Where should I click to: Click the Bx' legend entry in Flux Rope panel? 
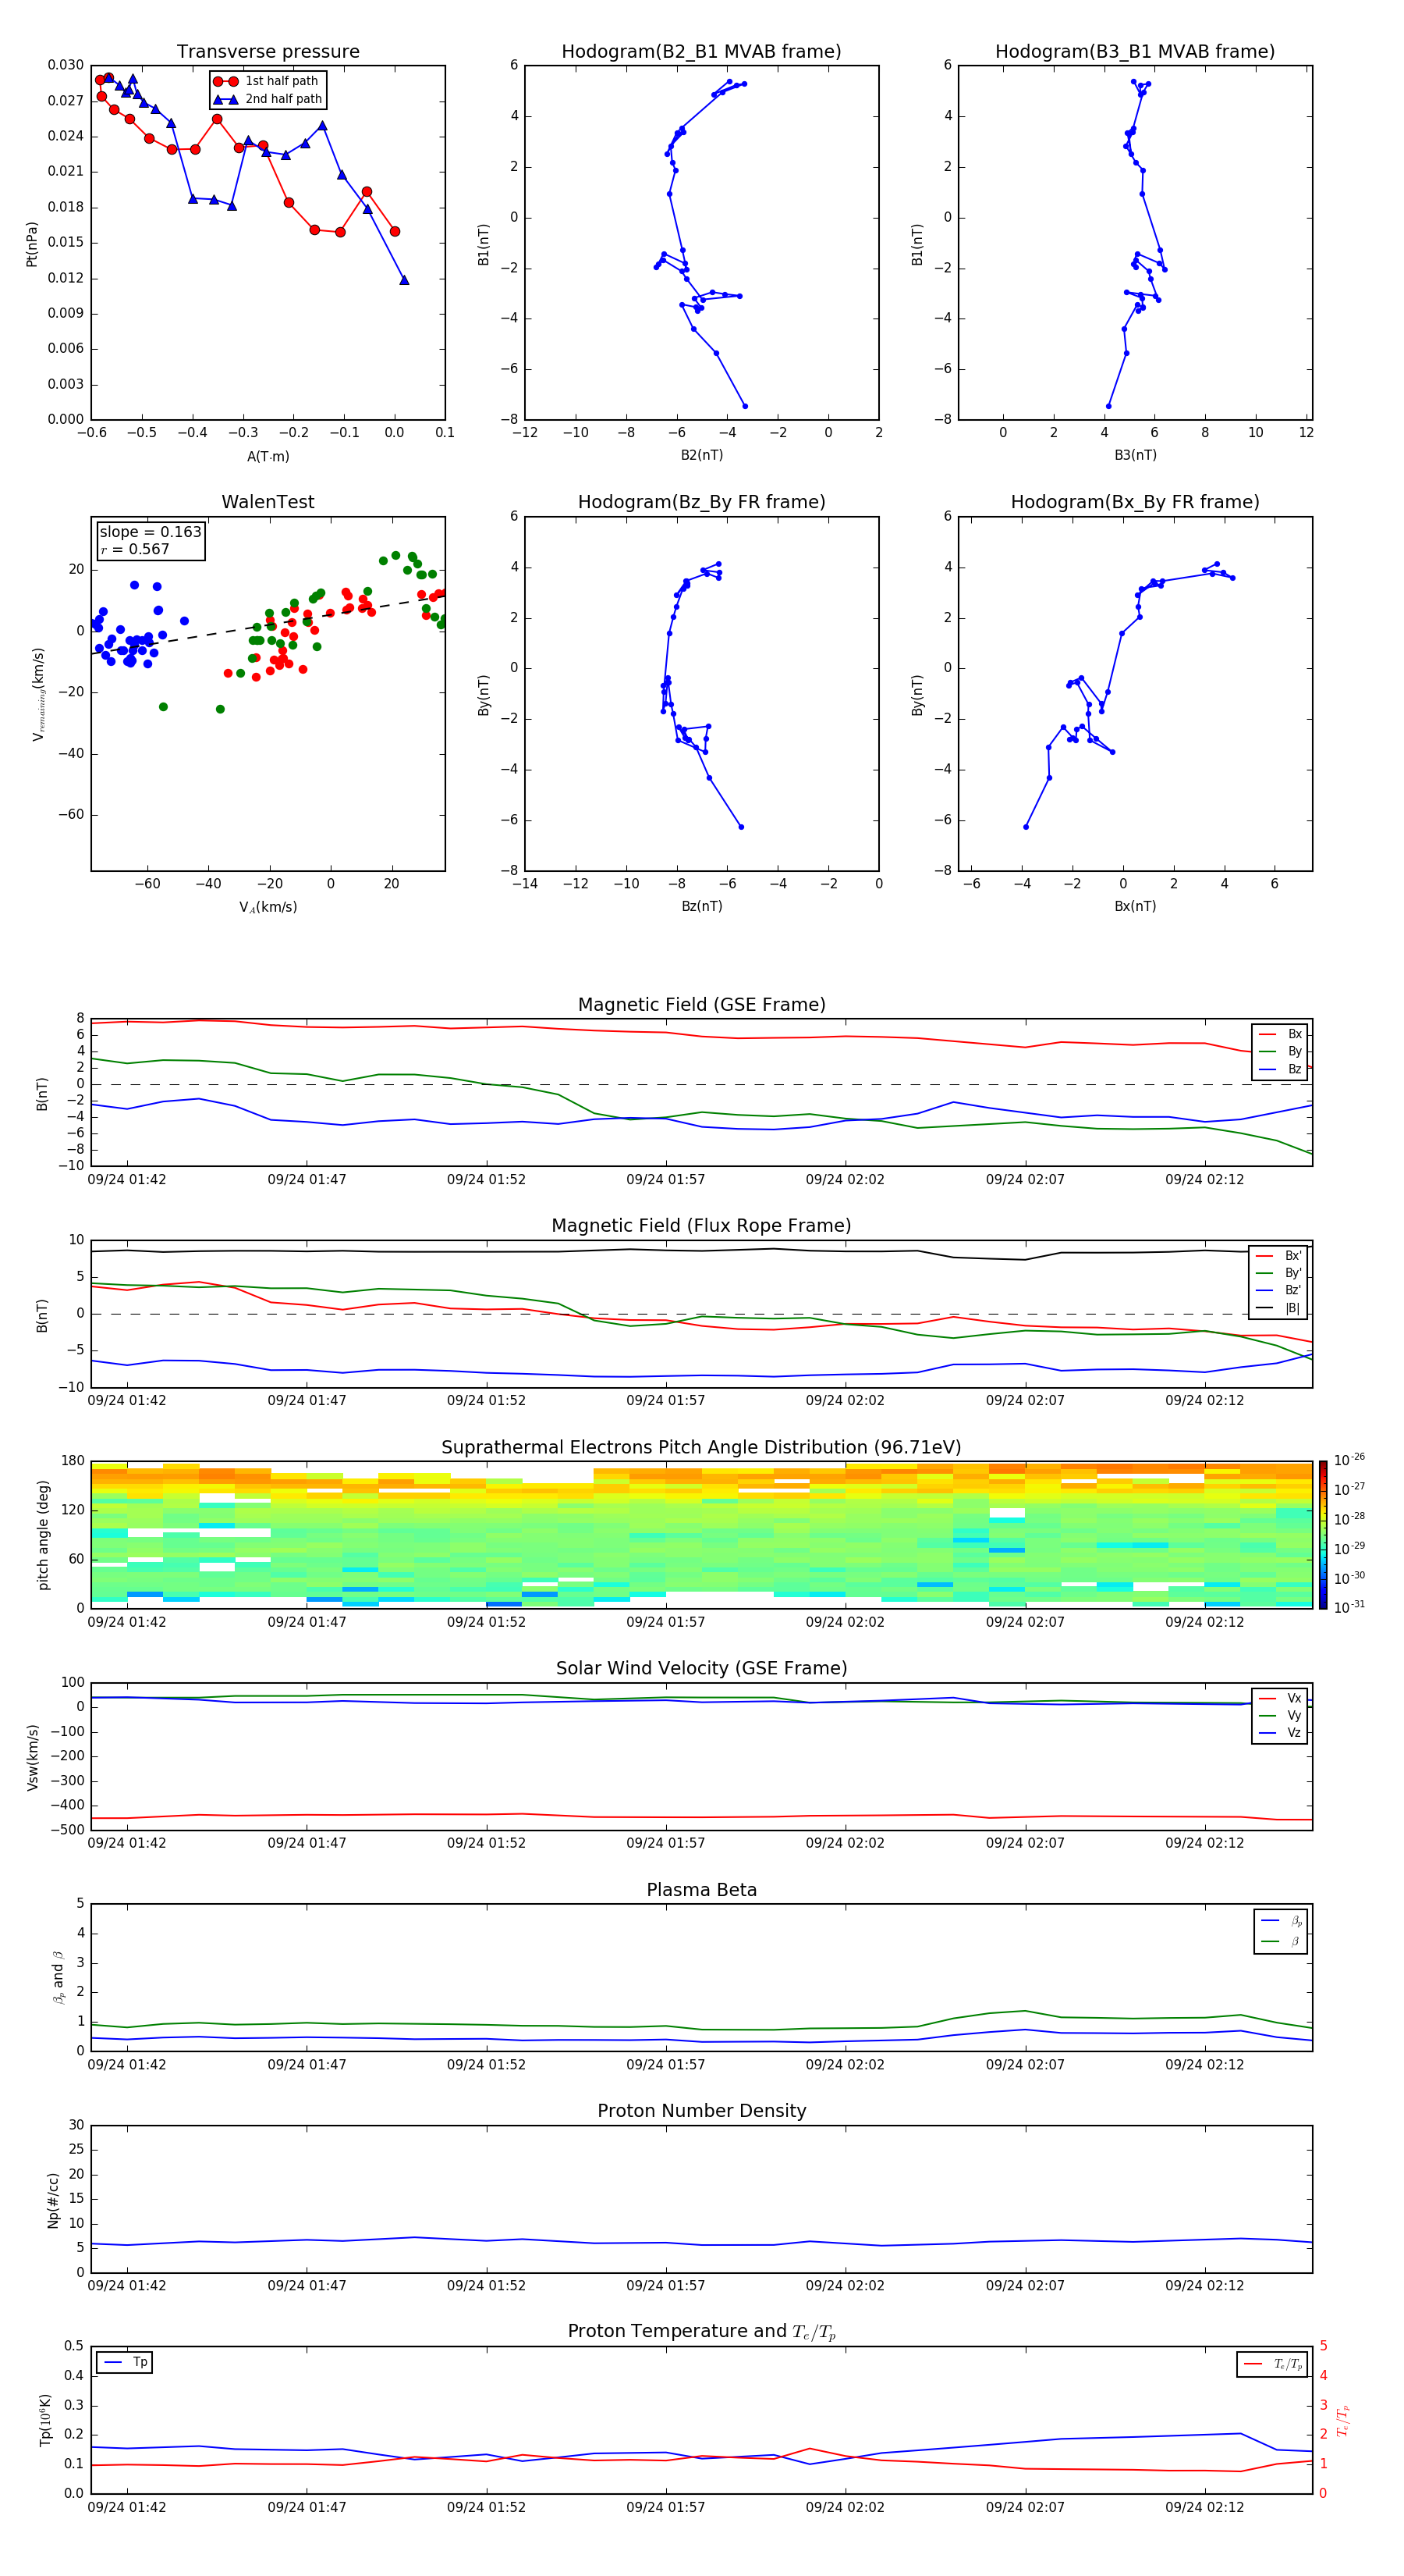pos(1278,1256)
